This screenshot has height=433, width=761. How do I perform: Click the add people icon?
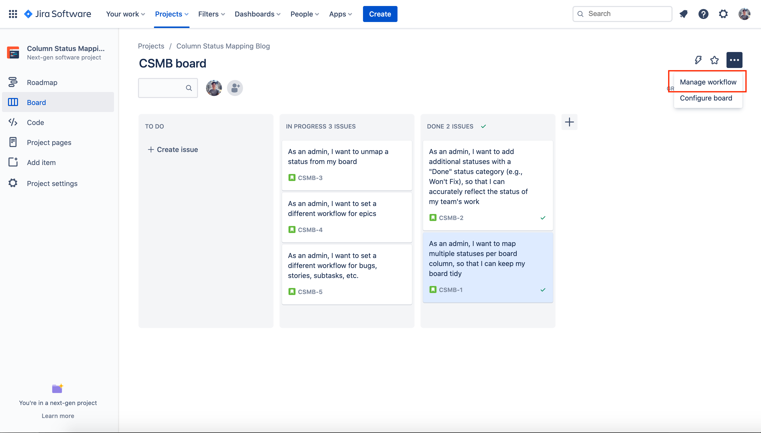[235, 88]
